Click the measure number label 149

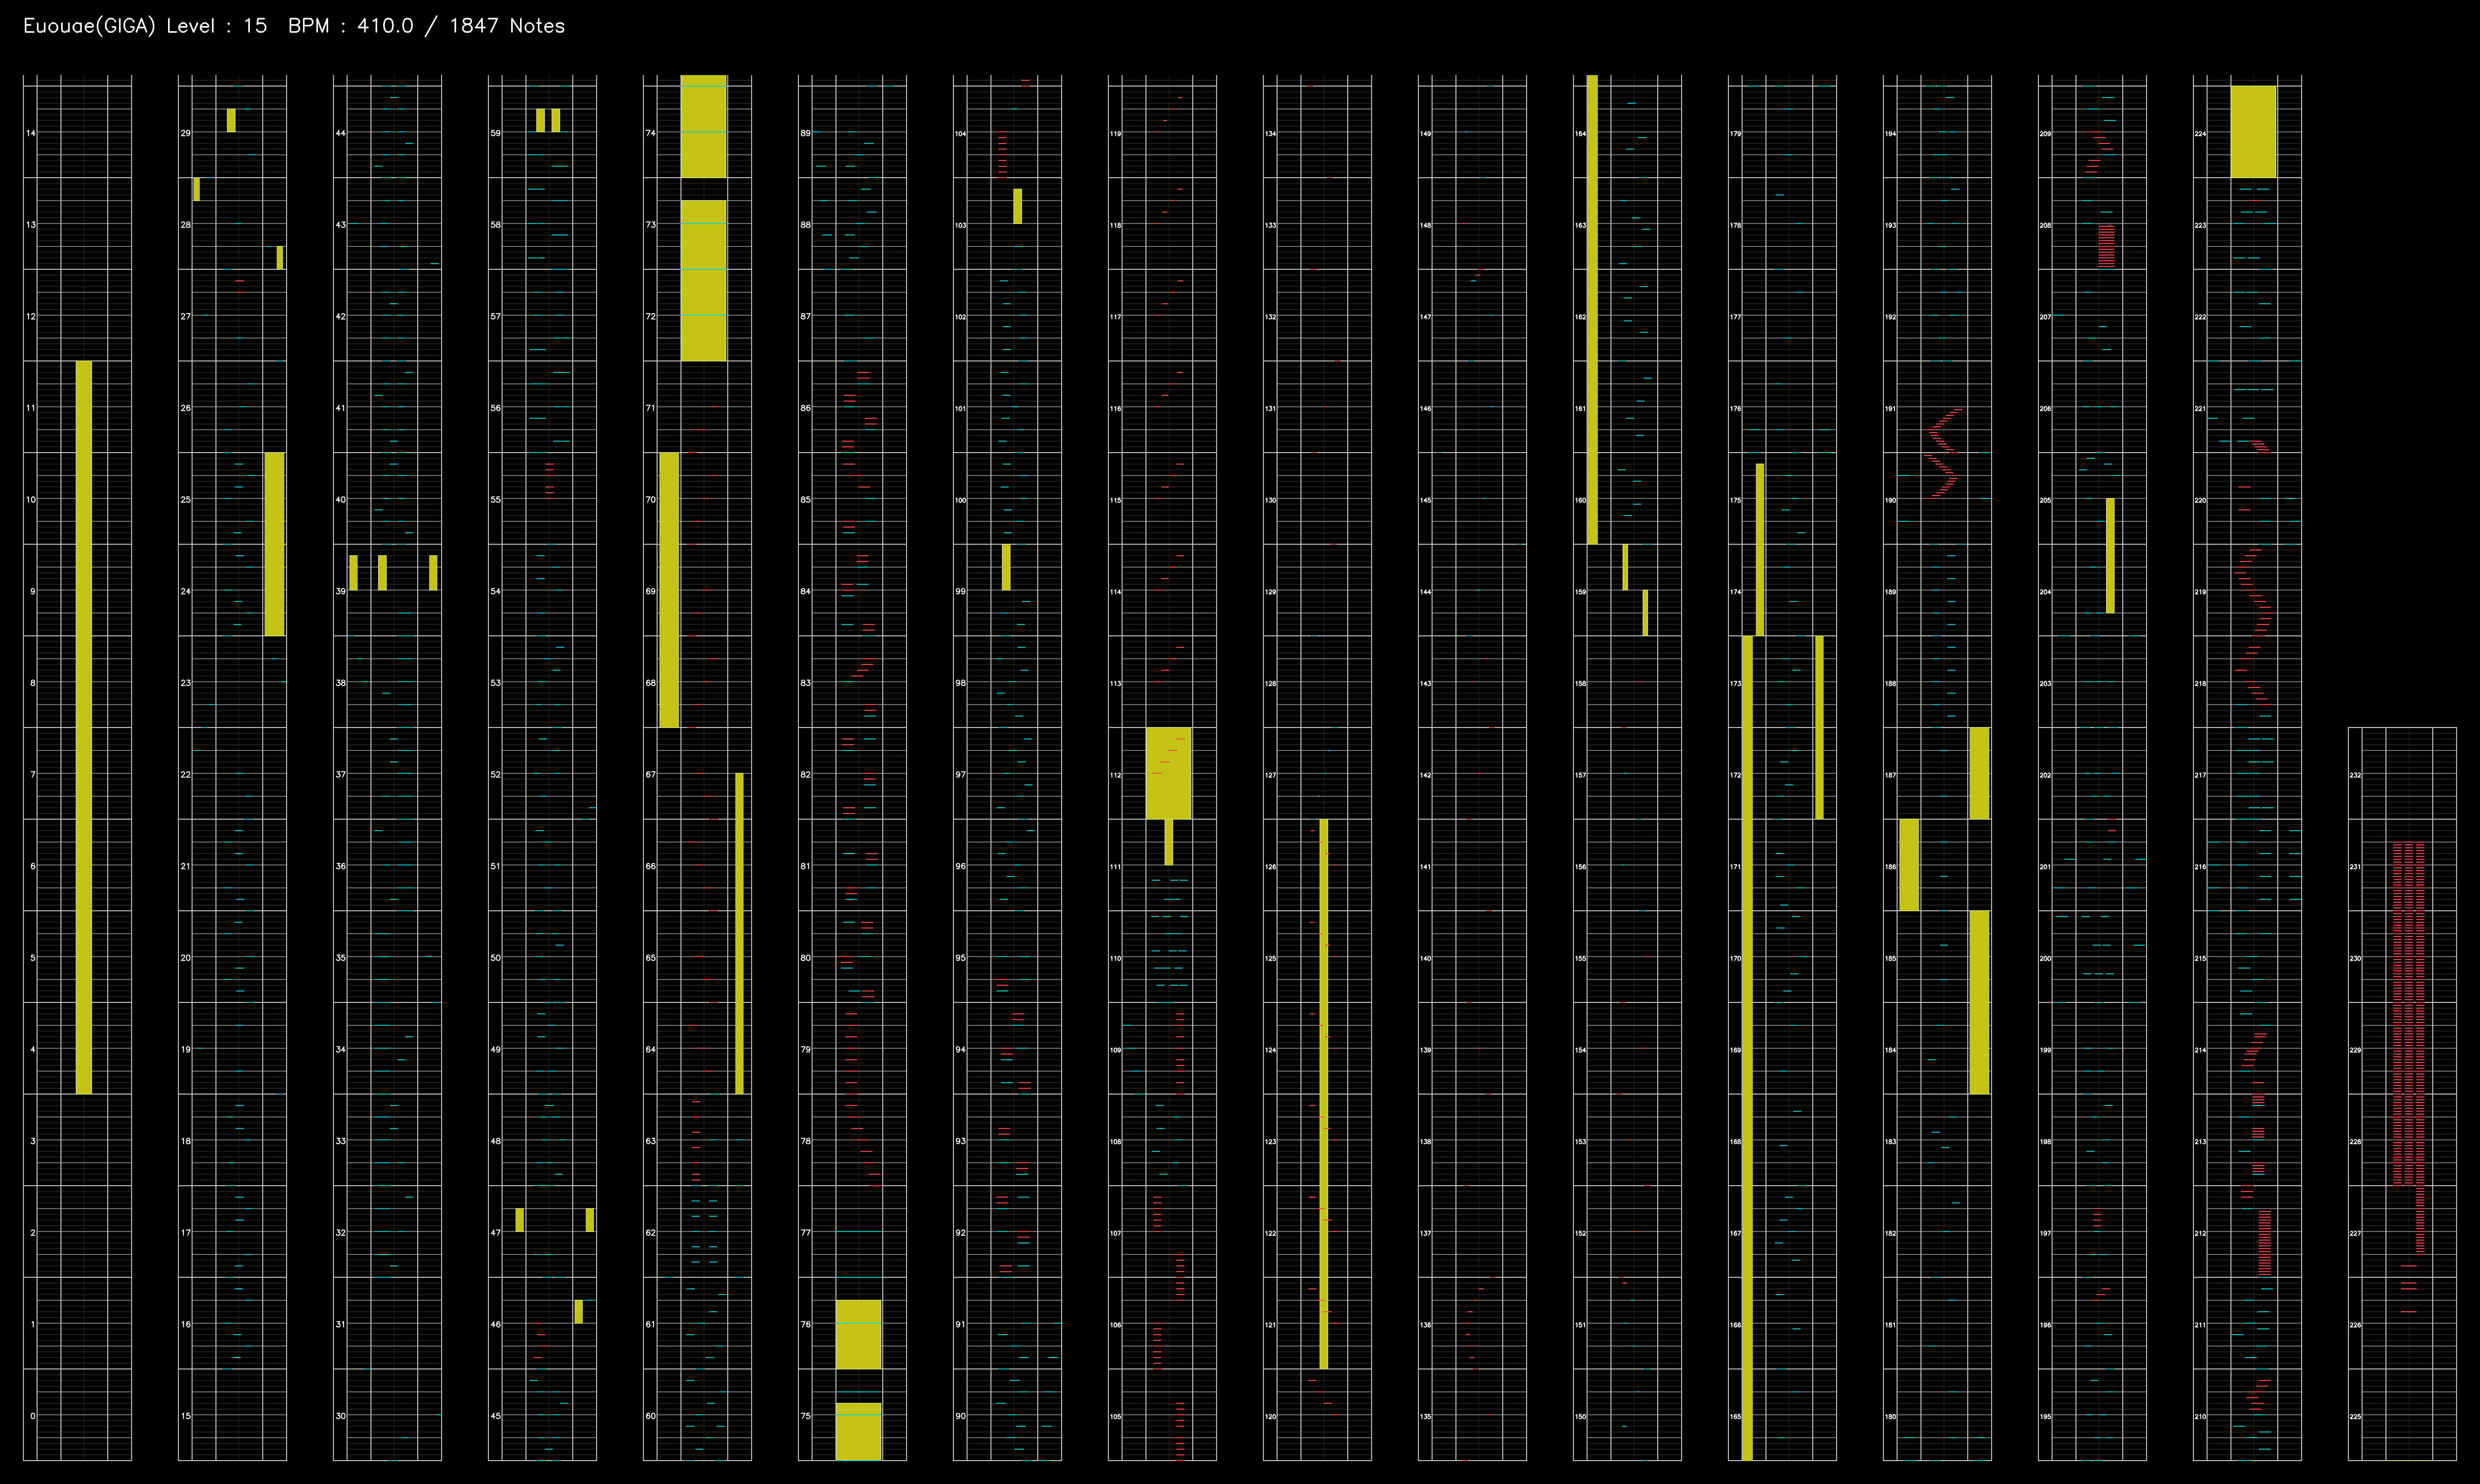tap(1425, 133)
